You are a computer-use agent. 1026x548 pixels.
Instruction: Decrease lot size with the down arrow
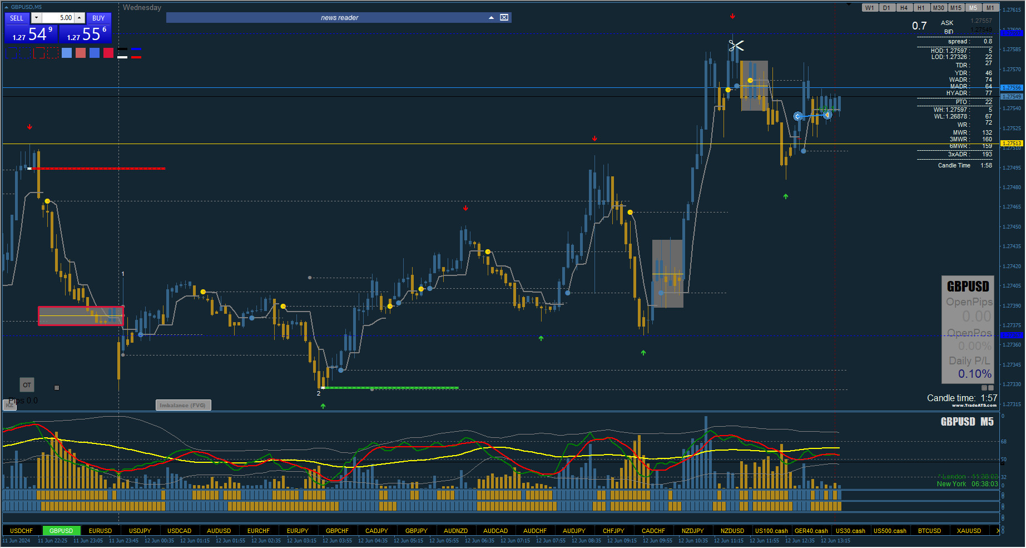[36, 18]
